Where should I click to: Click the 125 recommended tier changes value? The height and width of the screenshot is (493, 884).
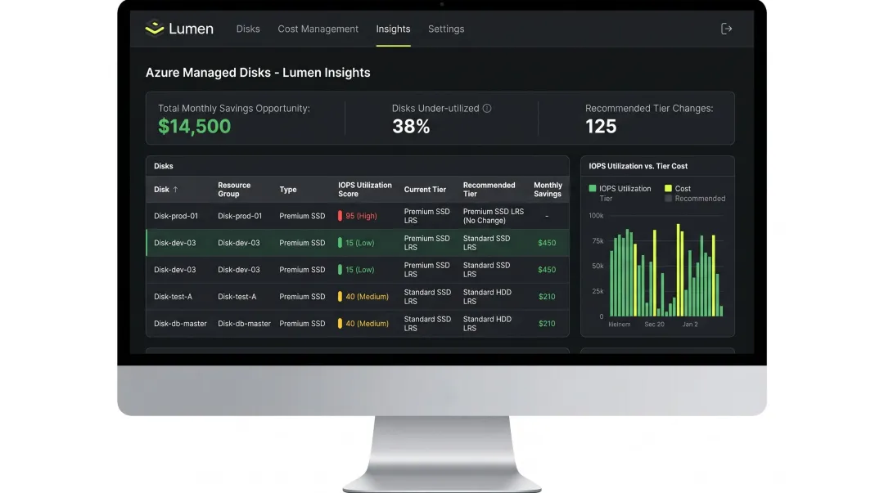[x=601, y=126]
